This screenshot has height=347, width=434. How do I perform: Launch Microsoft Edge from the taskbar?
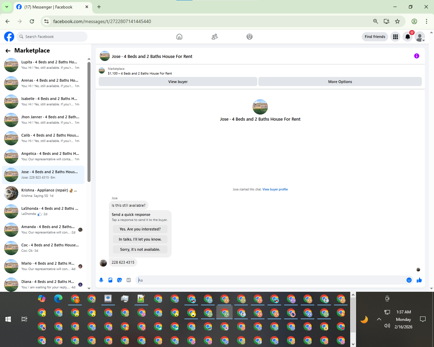(58, 299)
